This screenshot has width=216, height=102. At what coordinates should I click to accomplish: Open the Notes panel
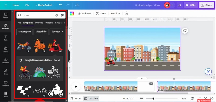[x=76, y=98]
